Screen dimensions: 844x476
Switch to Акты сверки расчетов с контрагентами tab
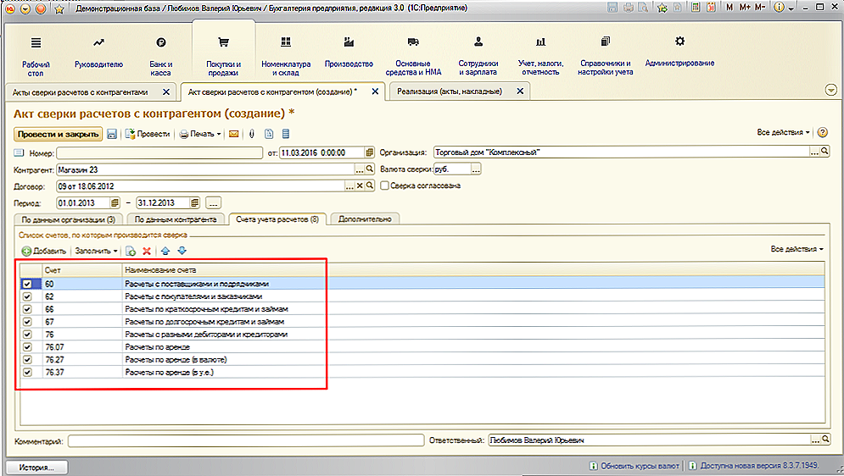tap(81, 91)
